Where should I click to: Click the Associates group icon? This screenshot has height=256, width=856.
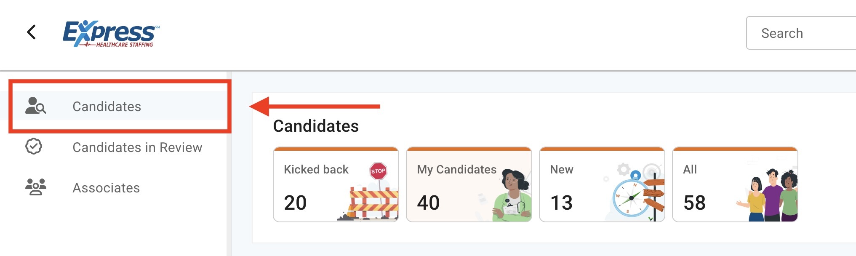[x=36, y=187]
